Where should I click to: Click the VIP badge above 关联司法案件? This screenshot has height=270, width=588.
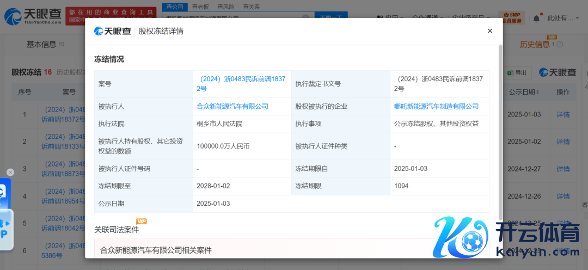click(x=142, y=221)
